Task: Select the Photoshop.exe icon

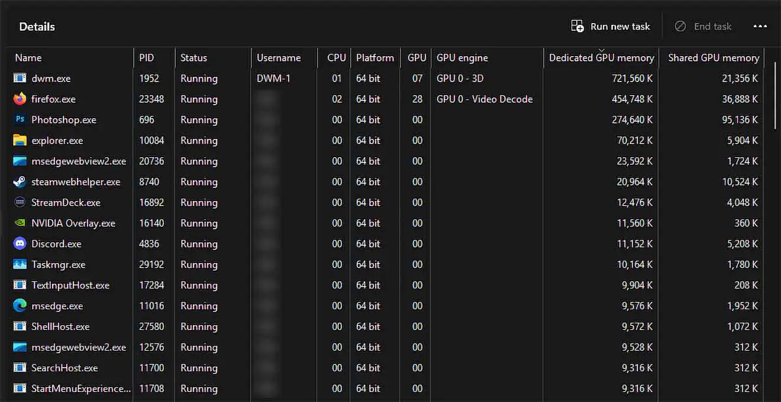Action: coord(20,119)
